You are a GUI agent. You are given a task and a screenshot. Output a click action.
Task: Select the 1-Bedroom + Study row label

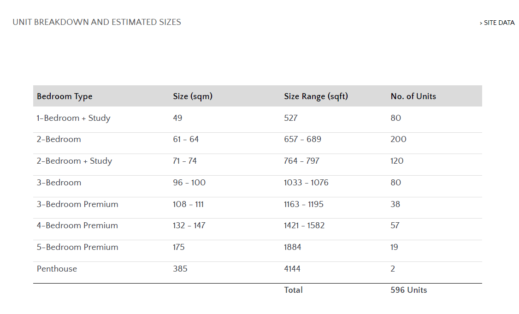73,118
